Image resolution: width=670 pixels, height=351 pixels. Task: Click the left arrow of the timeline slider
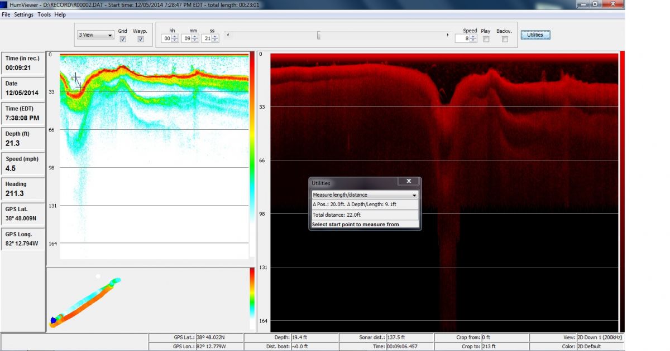point(228,35)
